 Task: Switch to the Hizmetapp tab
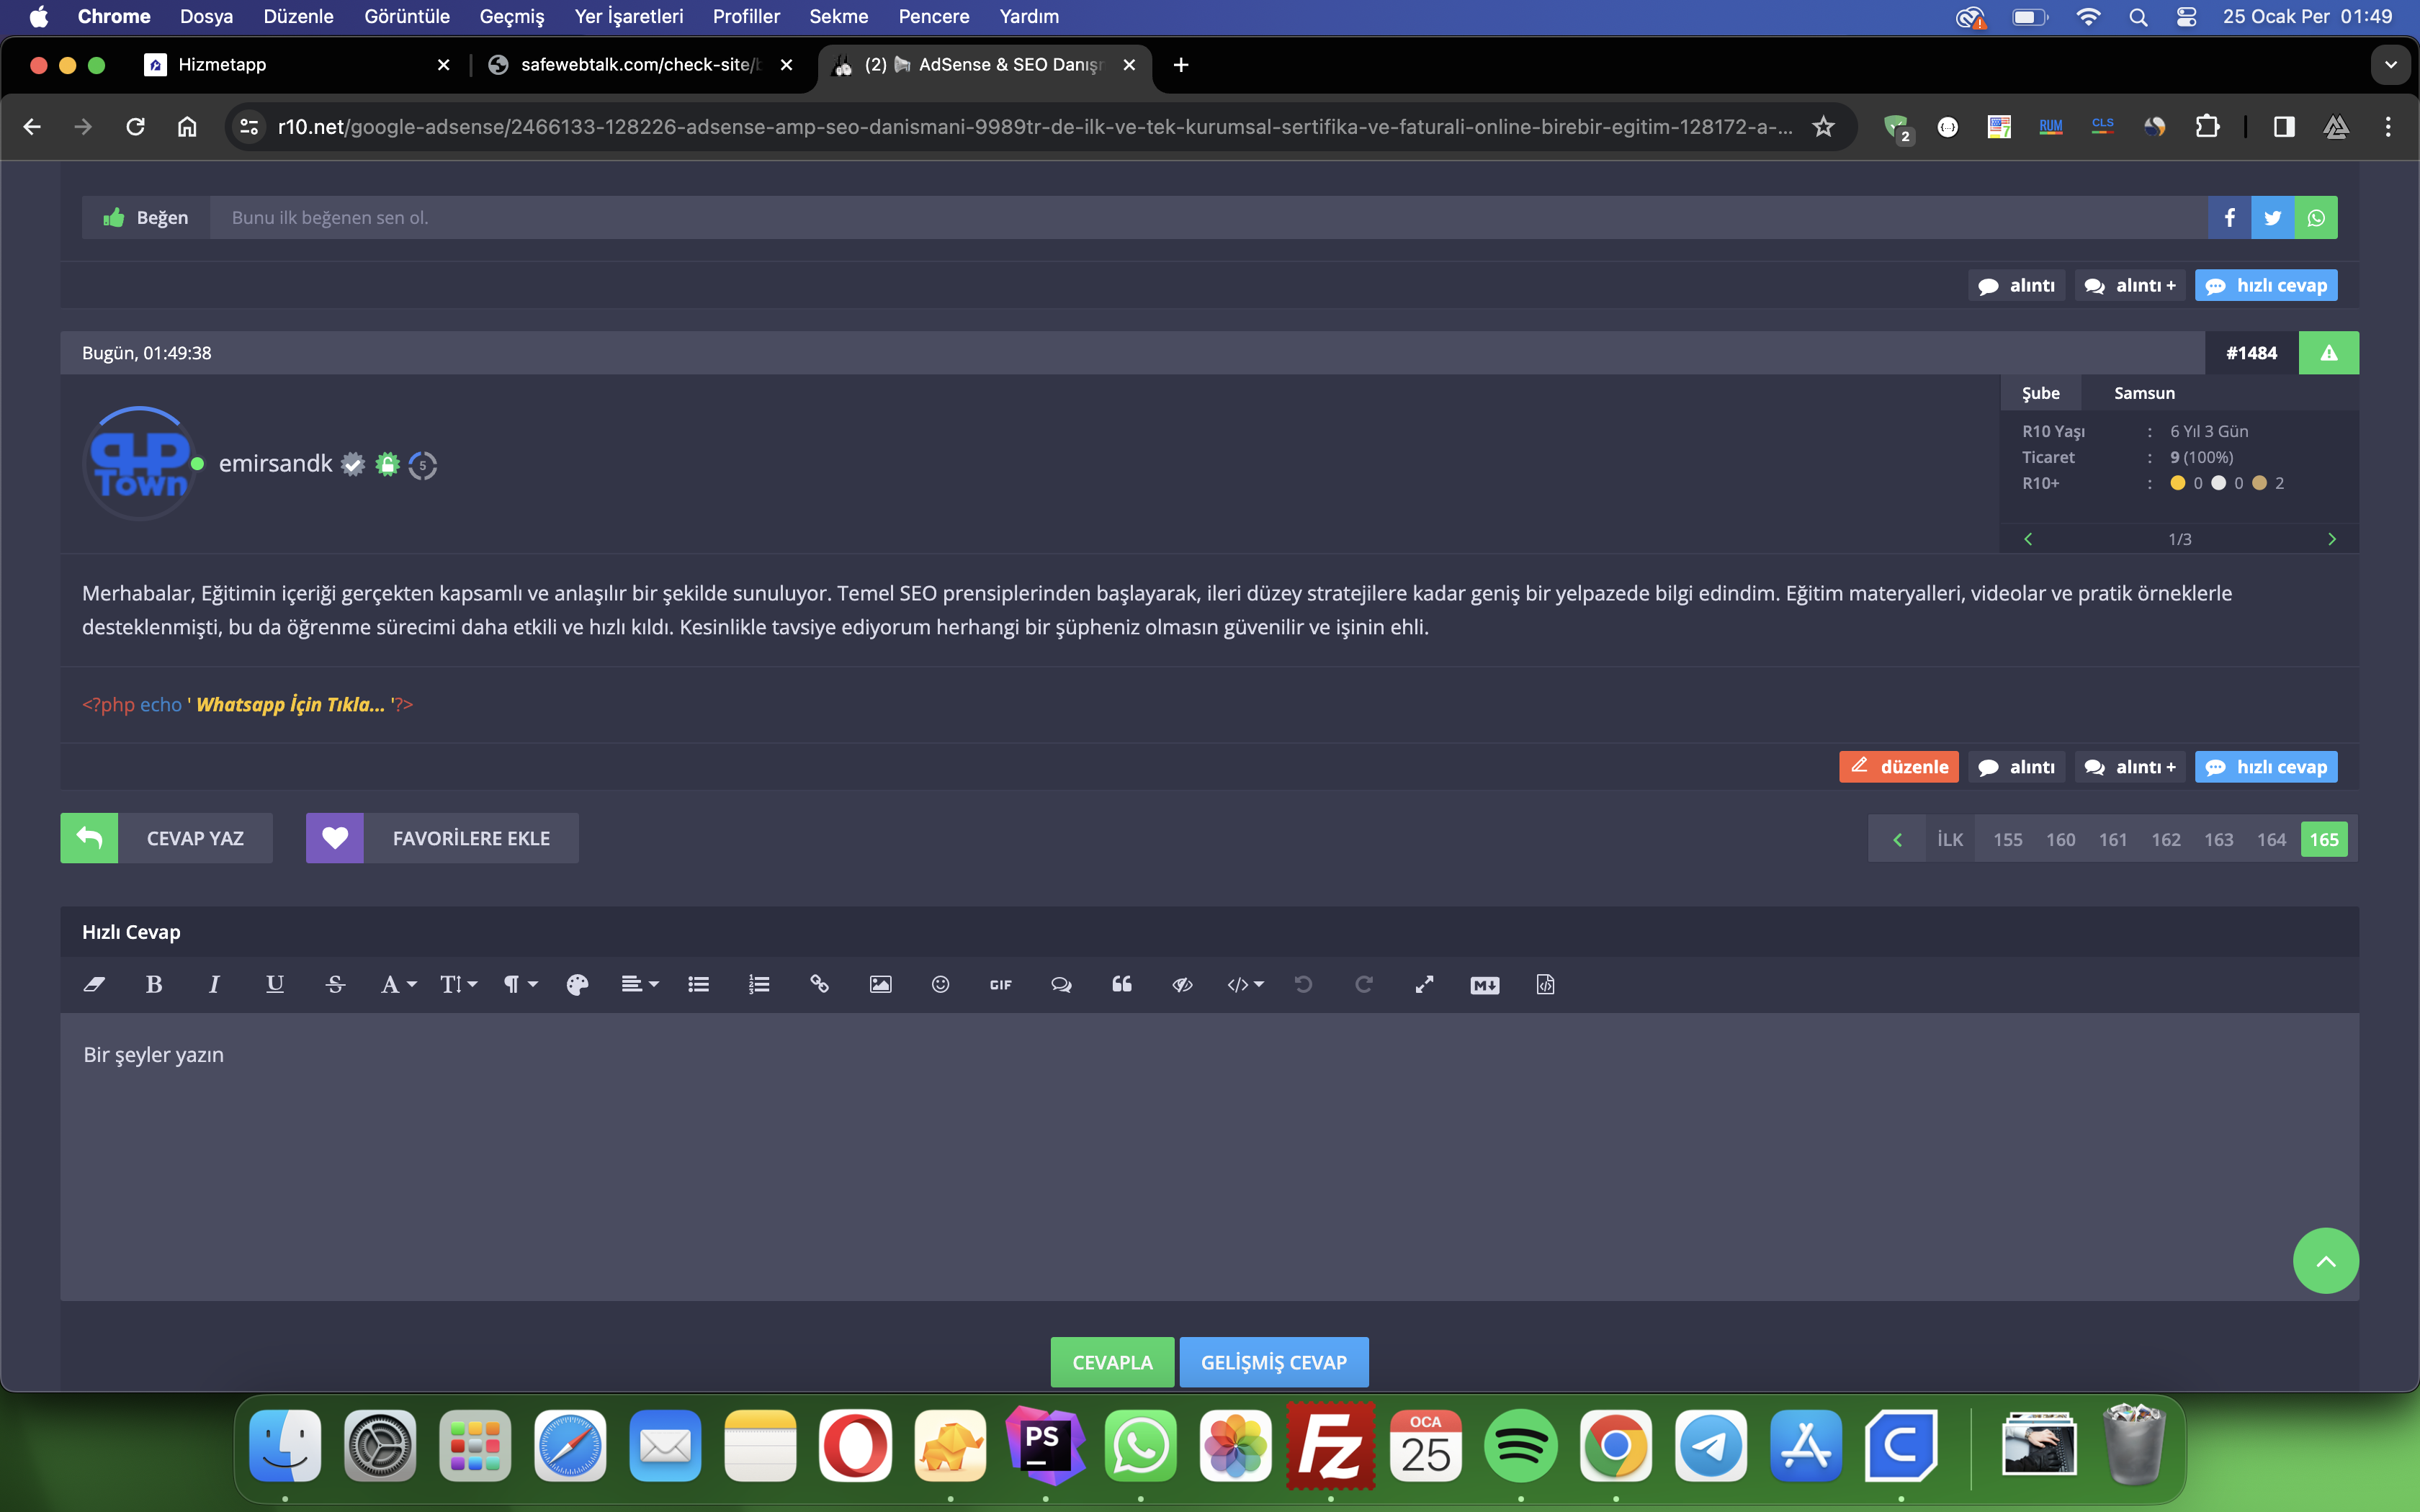[222, 64]
